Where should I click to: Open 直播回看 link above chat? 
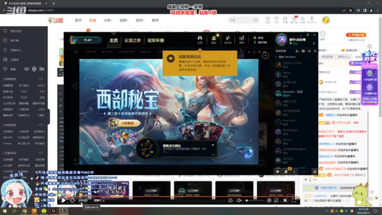(350, 50)
